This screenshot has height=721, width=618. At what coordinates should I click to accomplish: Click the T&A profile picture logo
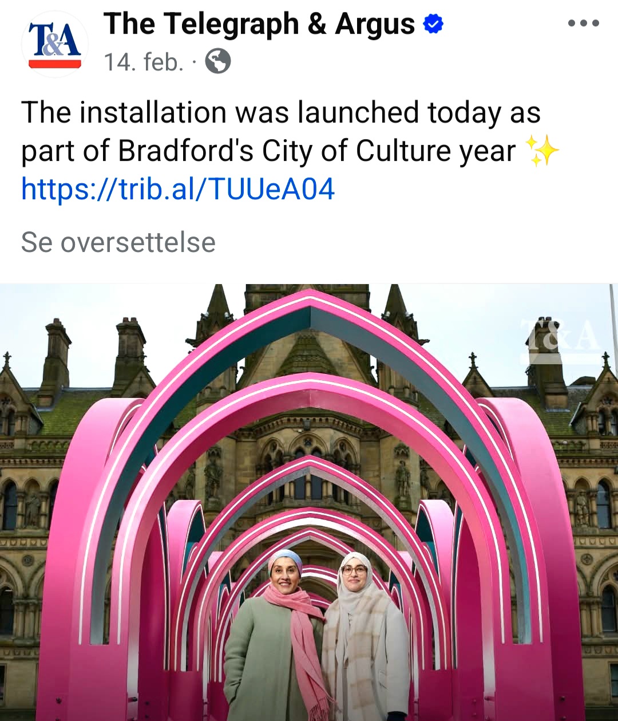55,44
